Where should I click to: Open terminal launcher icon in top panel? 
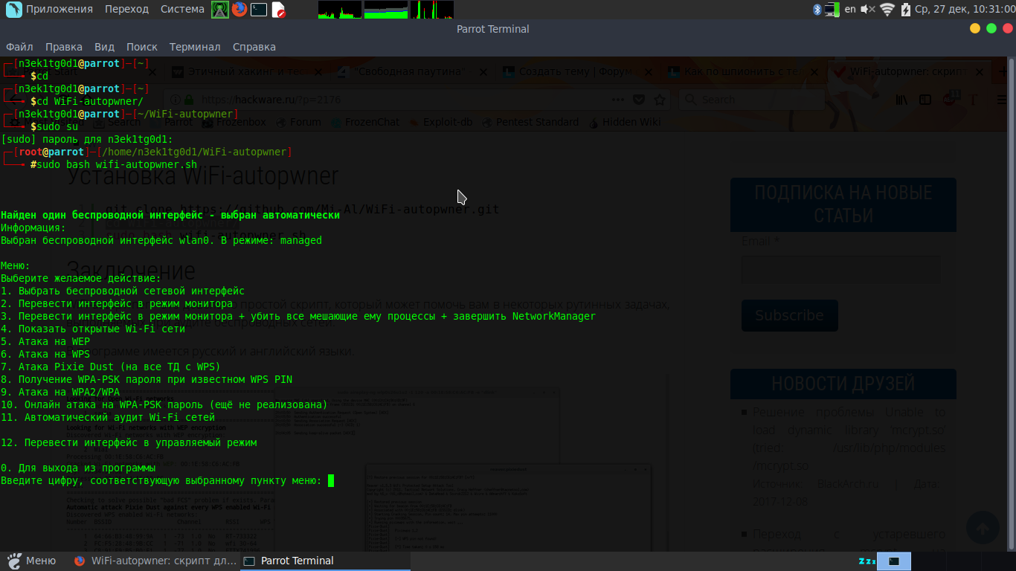coord(258,10)
